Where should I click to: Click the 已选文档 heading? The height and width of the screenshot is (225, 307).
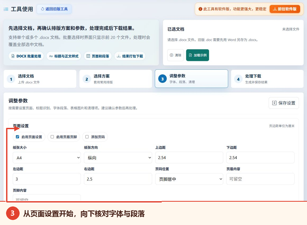coord(176,29)
